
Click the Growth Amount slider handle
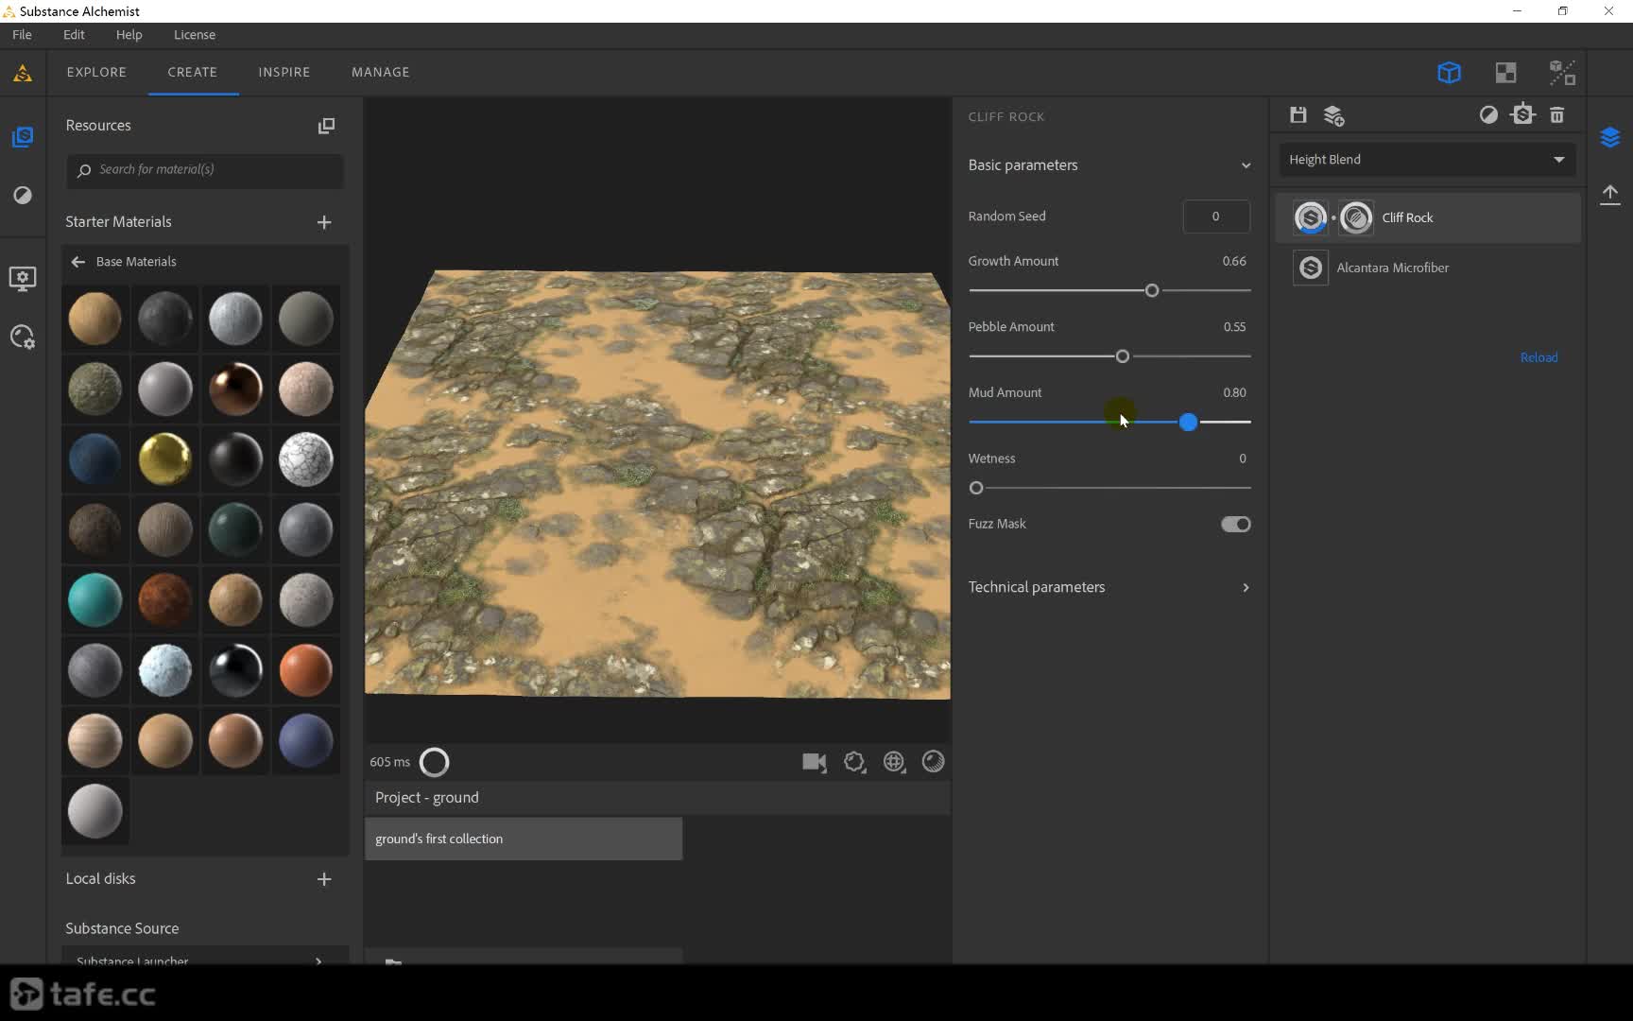coord(1152,291)
